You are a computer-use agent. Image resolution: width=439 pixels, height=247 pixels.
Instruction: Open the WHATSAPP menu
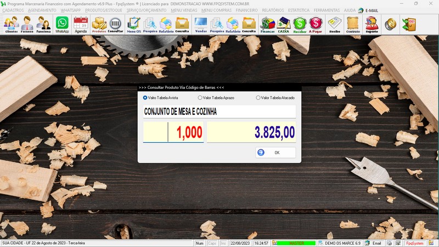[71, 10]
